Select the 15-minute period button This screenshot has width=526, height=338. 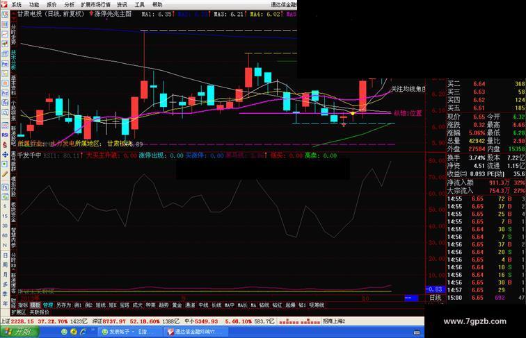tap(5, 216)
